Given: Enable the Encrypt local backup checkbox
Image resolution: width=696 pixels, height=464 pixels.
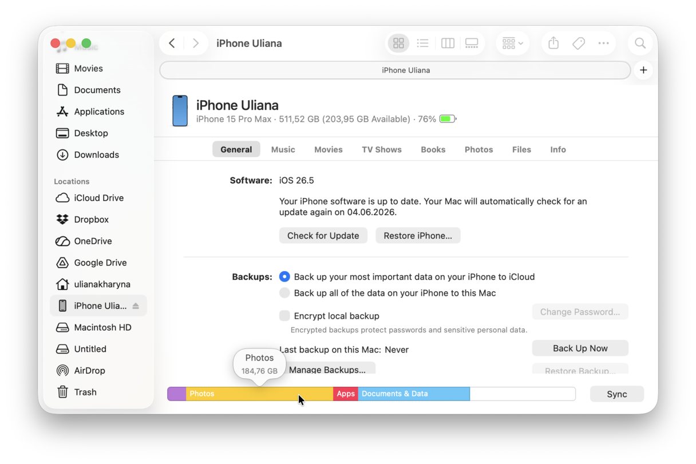Looking at the screenshot, I should pyautogui.click(x=284, y=315).
